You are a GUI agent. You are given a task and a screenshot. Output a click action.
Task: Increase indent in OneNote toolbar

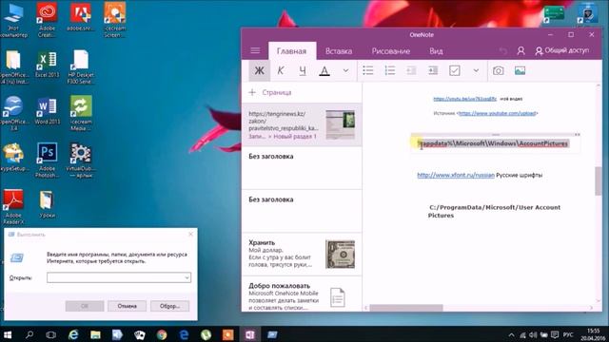point(433,70)
